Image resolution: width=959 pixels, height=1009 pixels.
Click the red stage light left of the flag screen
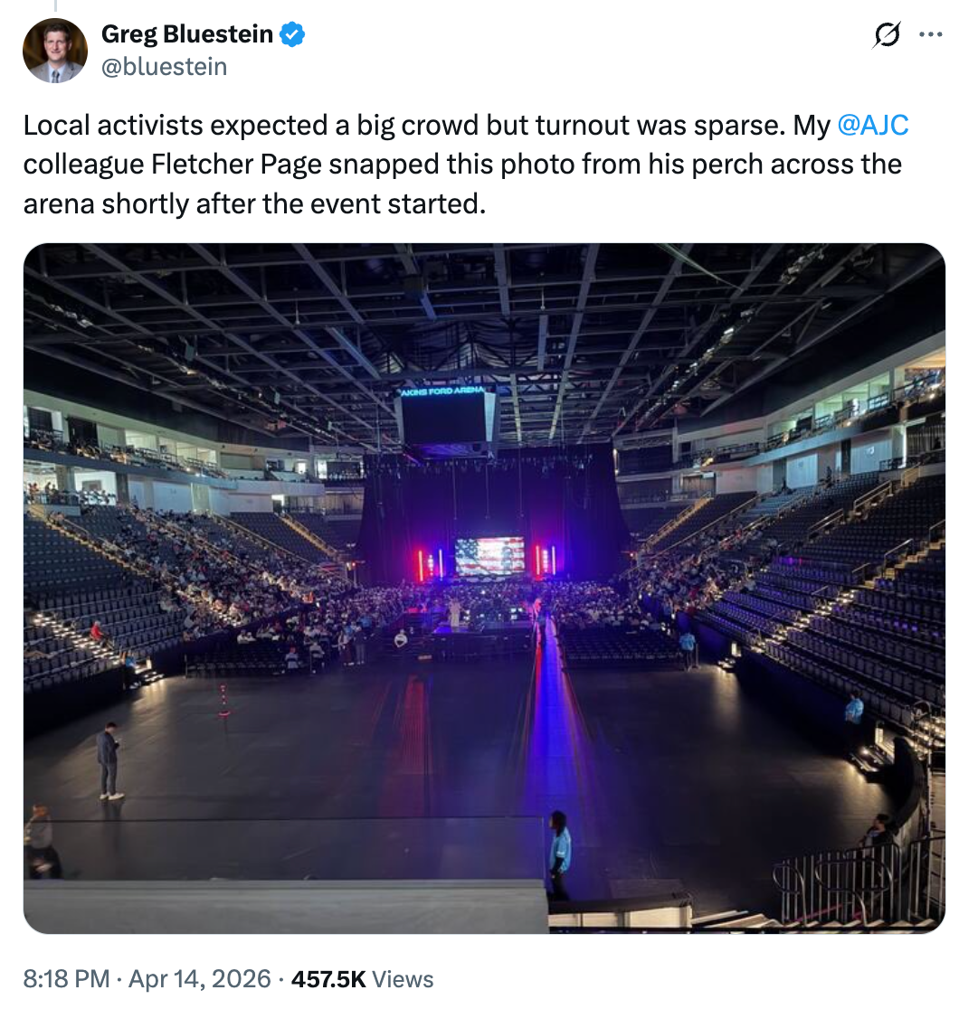[x=421, y=564]
